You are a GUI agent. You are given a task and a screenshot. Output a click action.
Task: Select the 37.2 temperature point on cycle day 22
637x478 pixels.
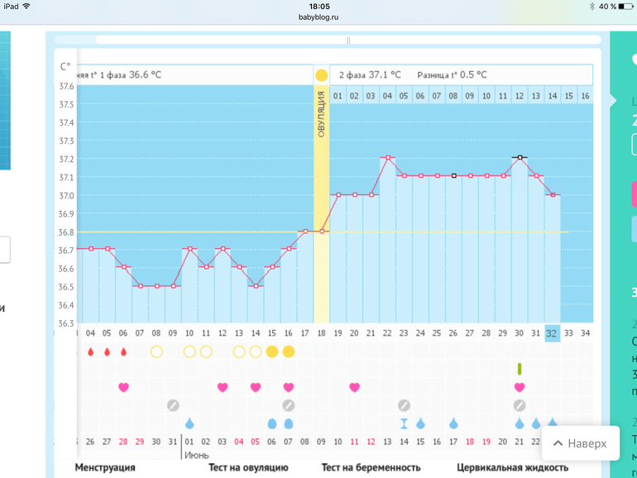point(387,157)
